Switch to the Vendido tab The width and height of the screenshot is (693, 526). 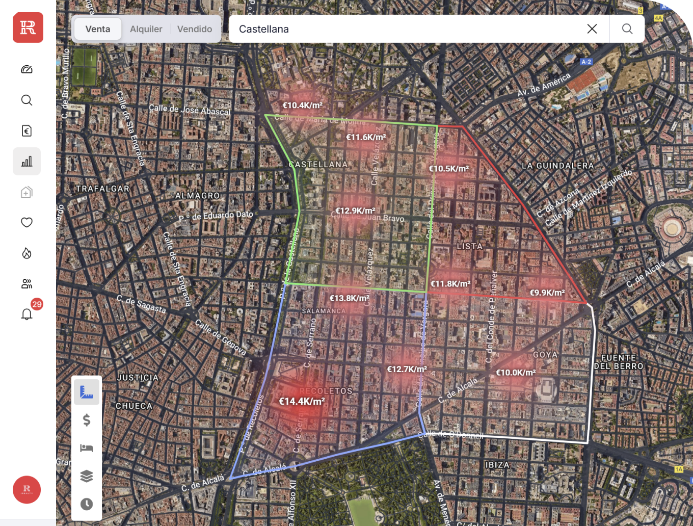(195, 29)
